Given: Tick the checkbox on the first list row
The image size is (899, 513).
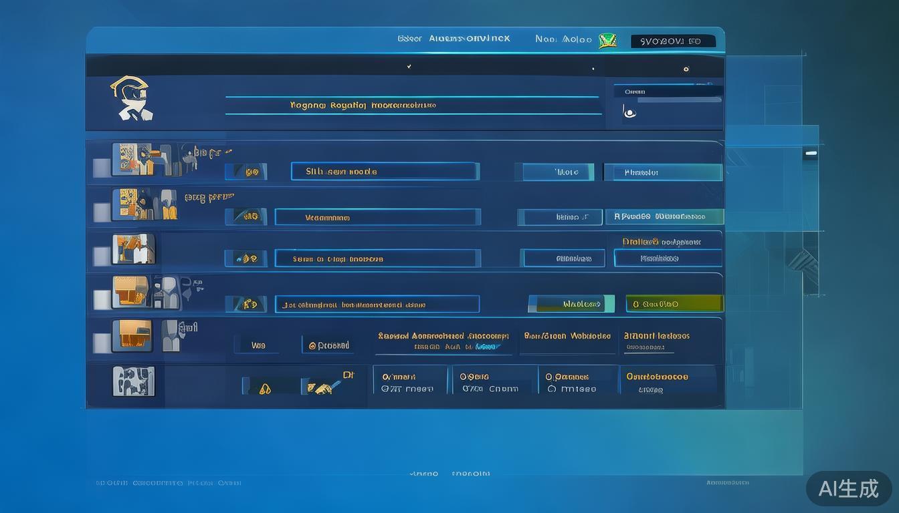Looking at the screenshot, I should [101, 168].
